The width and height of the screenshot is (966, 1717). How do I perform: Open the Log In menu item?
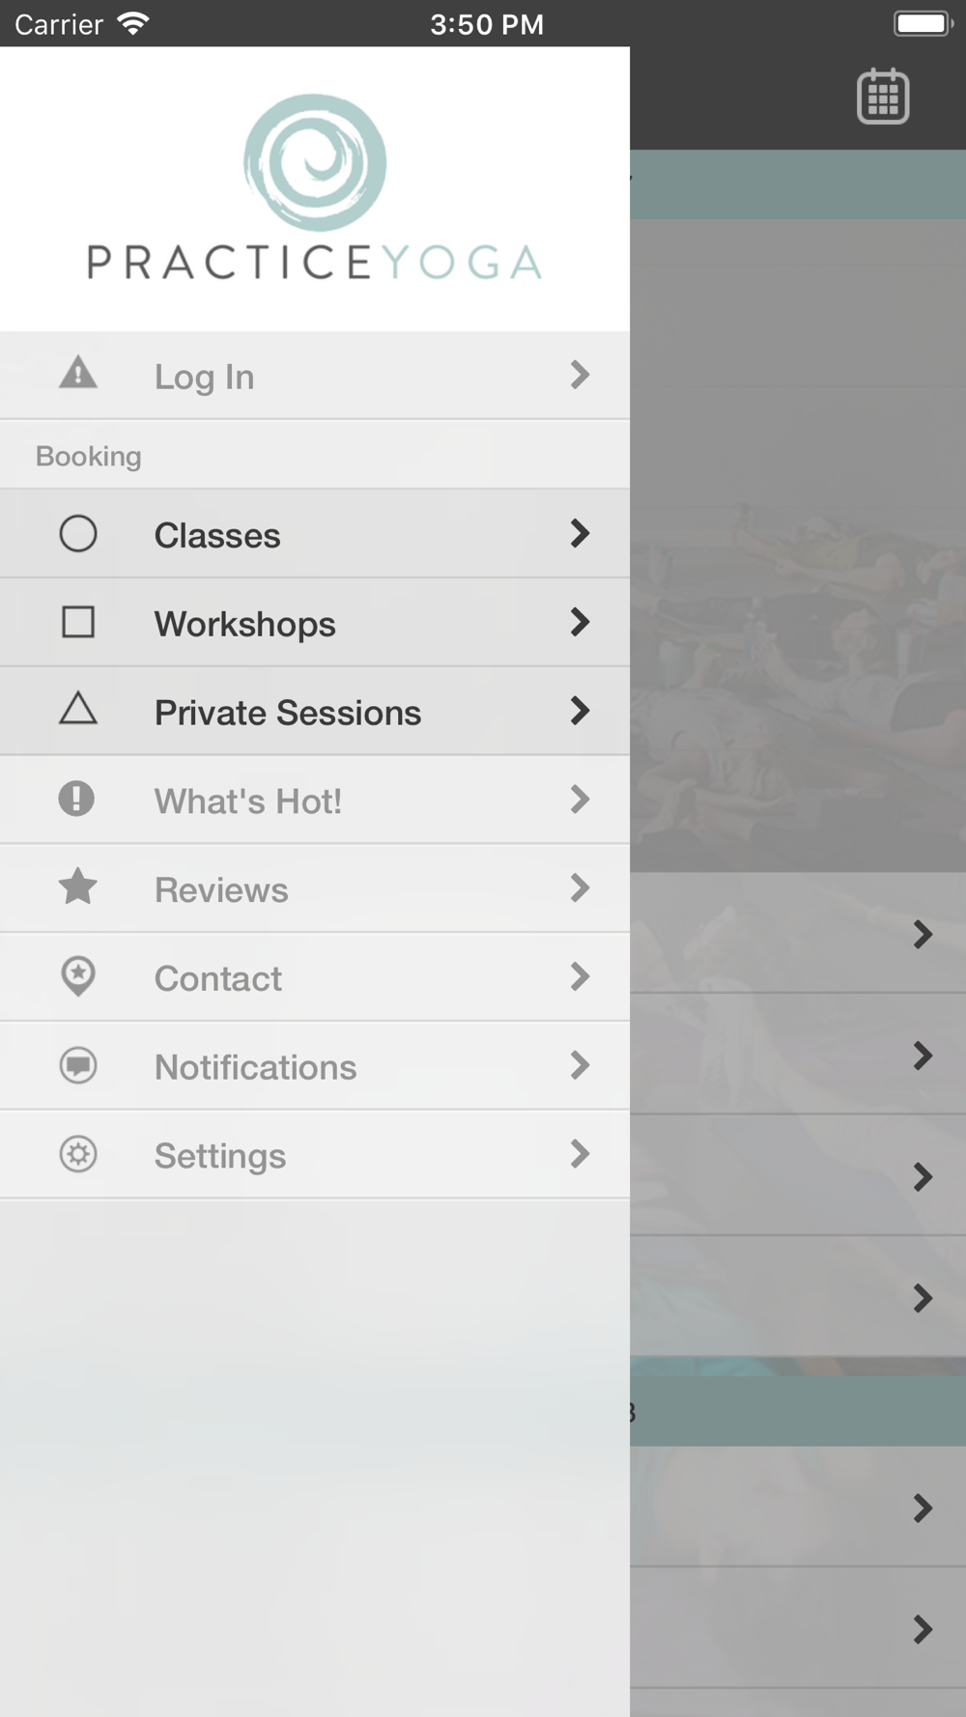205,377
